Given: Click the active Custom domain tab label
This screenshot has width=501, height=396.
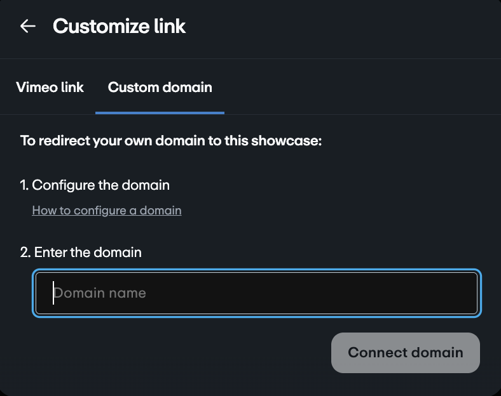Looking at the screenshot, I should pos(160,88).
